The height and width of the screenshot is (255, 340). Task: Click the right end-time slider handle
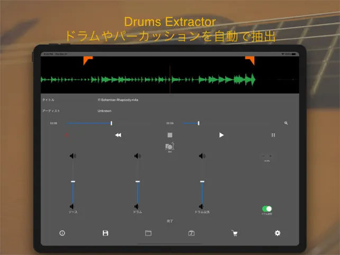(199, 123)
